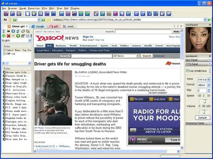Open the combo box next to lightbulb icon

point(39,20)
